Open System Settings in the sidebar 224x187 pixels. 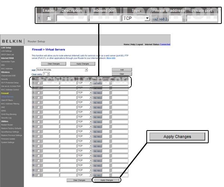[8, 142]
